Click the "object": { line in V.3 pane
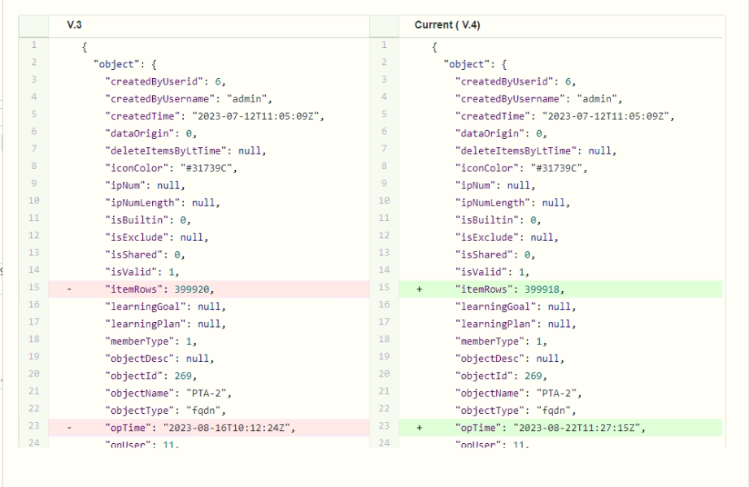This screenshot has width=749, height=487. coord(130,64)
